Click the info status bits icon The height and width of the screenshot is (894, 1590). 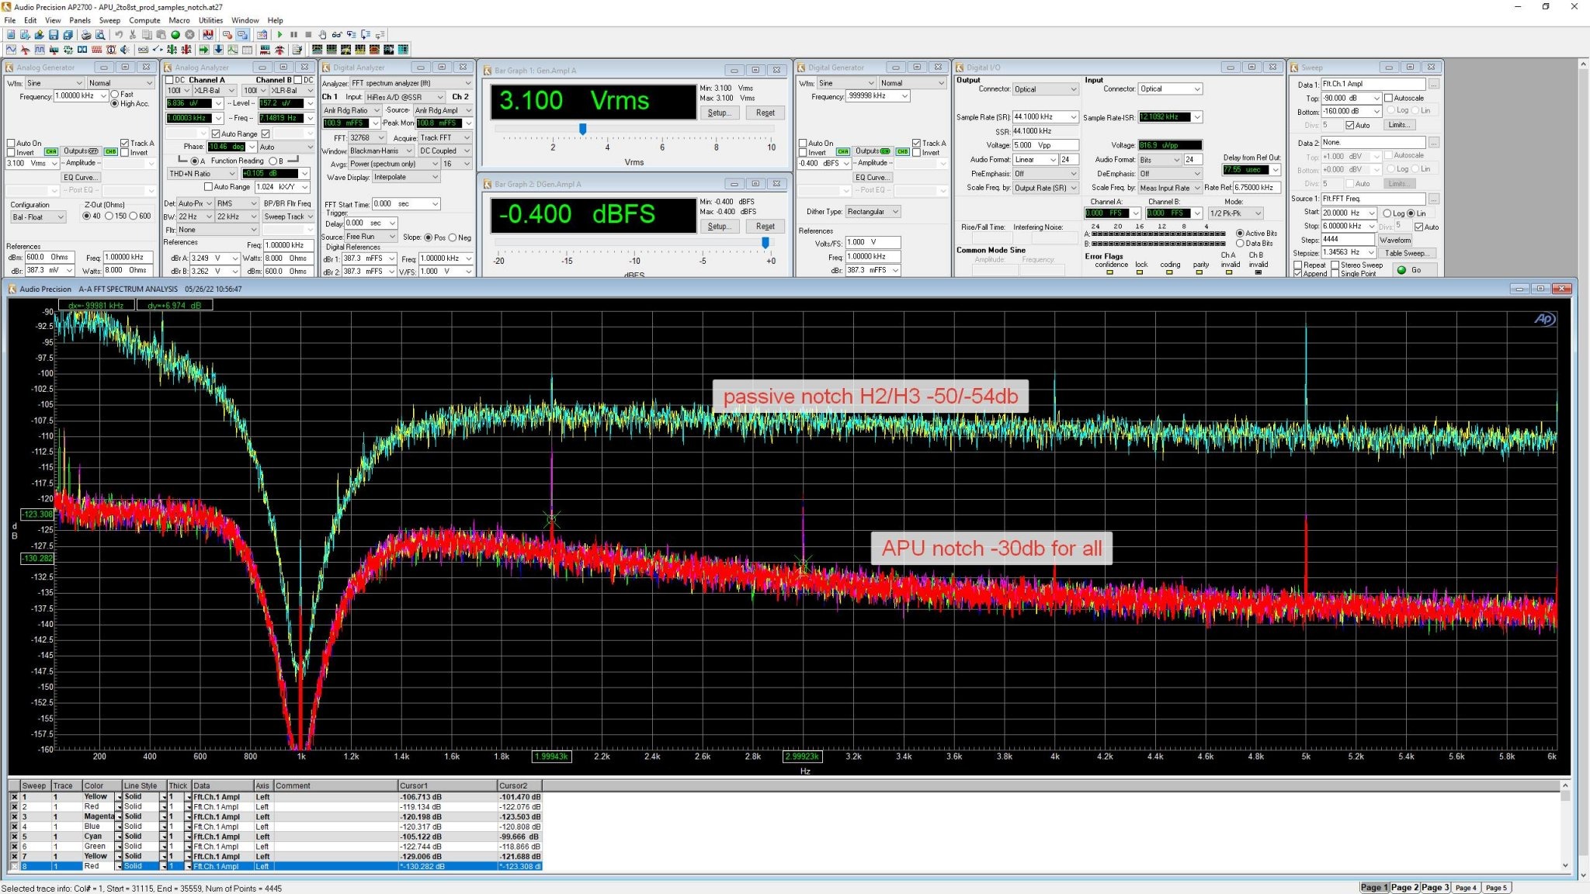[x=111, y=50]
